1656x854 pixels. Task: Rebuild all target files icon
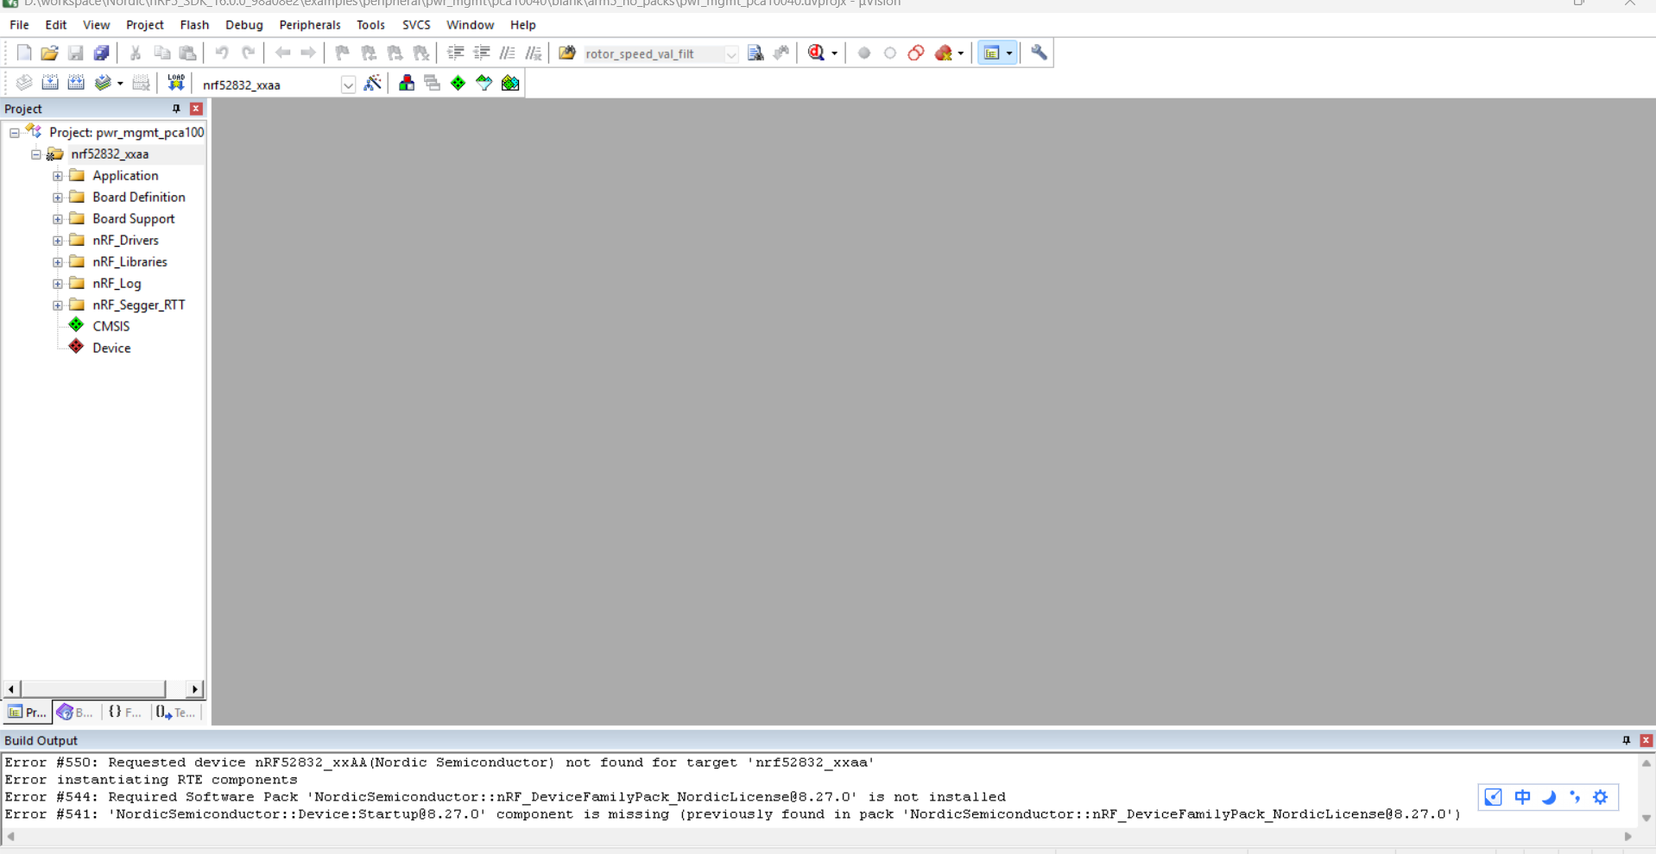point(76,84)
